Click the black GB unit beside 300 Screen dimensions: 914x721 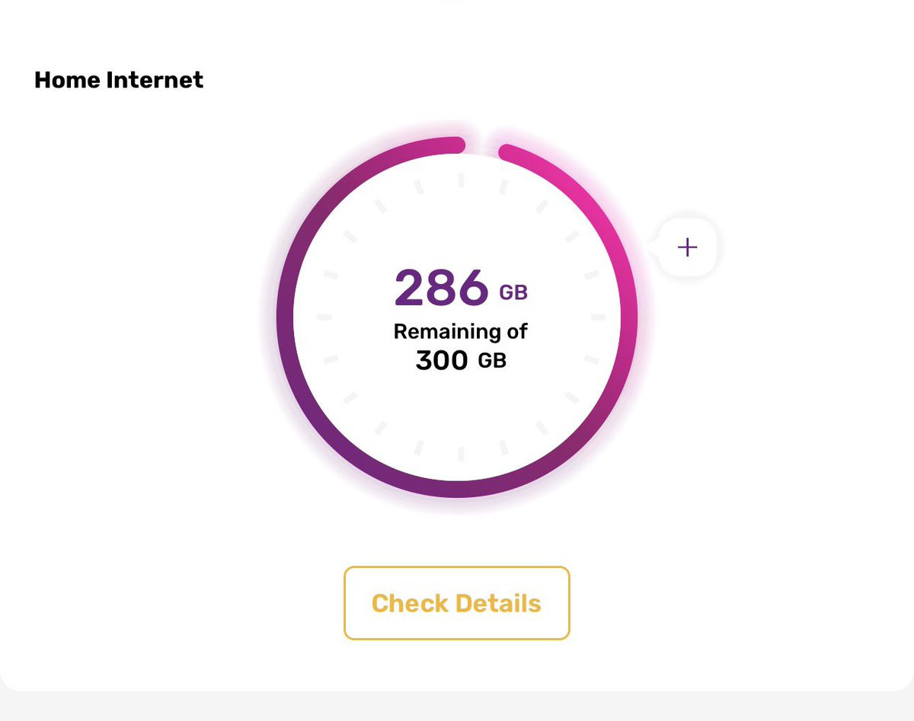492,360
